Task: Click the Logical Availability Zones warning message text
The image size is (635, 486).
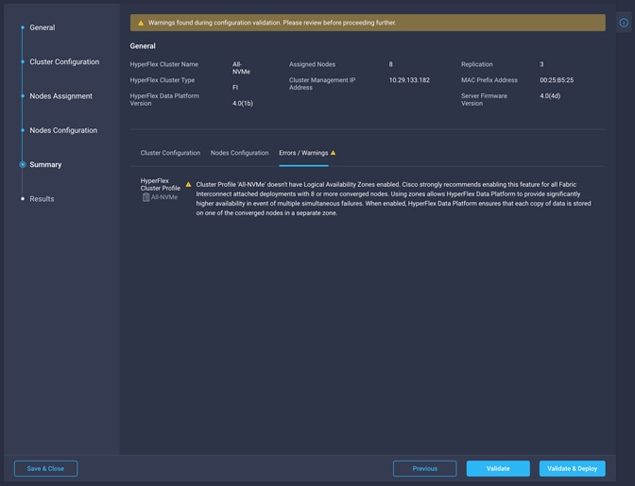Action: tap(393, 198)
